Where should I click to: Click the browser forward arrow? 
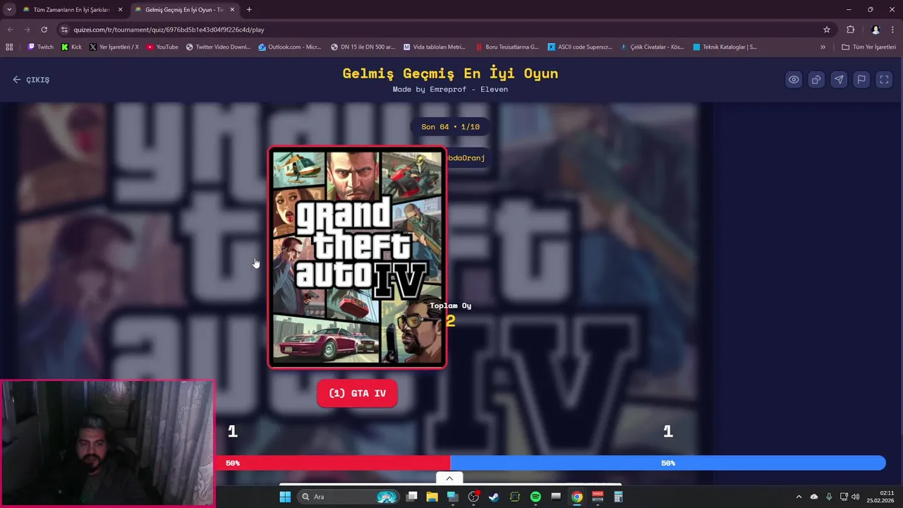tap(27, 30)
